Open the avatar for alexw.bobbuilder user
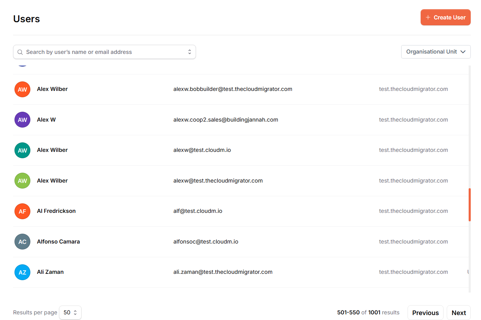Screen dimensions: 481x320 [22, 89]
